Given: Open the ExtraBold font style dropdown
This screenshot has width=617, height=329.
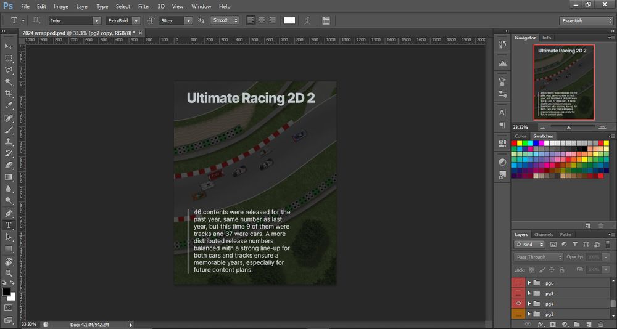Looking at the screenshot, I should (x=136, y=21).
